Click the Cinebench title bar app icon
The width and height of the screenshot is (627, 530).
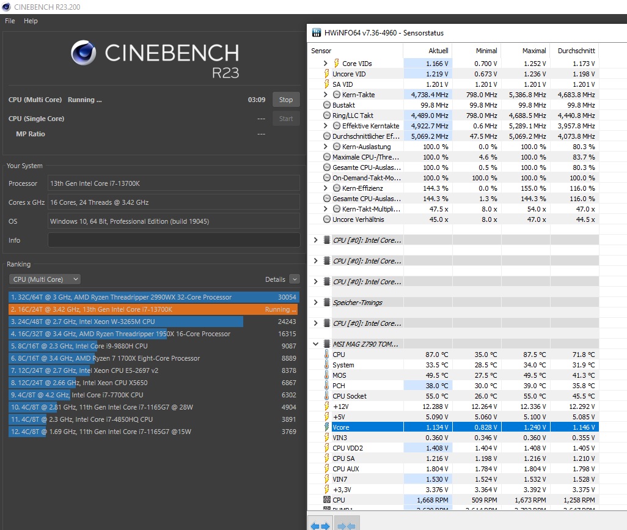(6, 7)
